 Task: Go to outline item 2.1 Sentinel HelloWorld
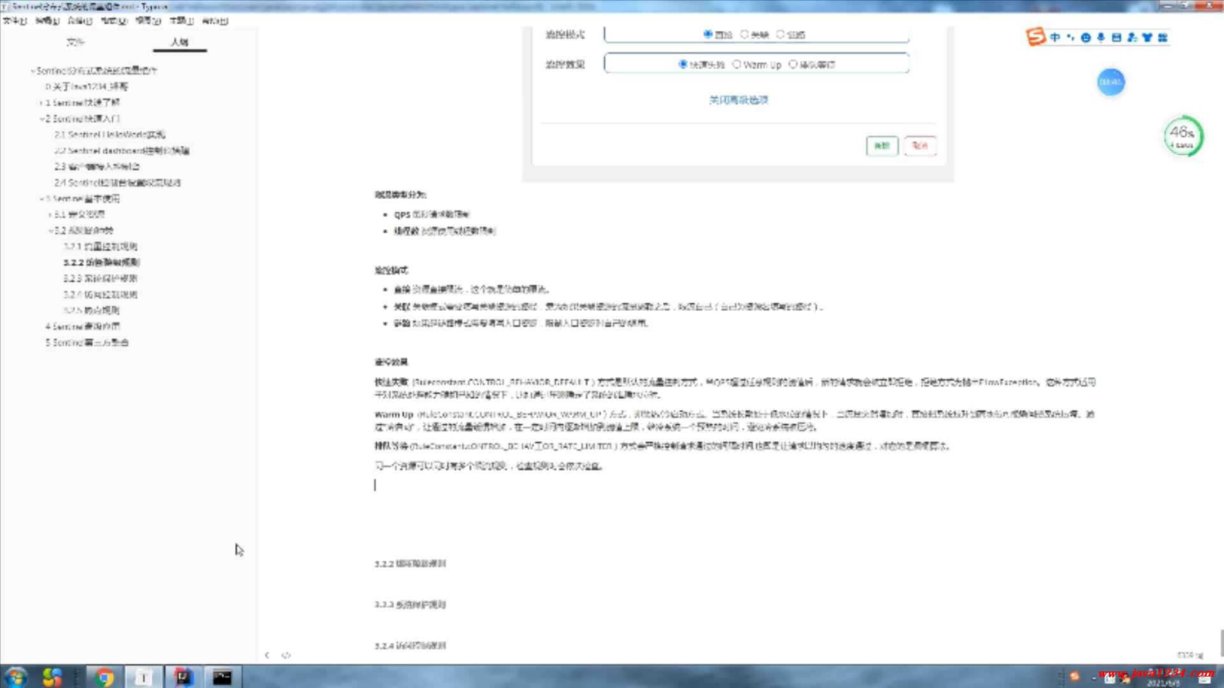coord(110,134)
